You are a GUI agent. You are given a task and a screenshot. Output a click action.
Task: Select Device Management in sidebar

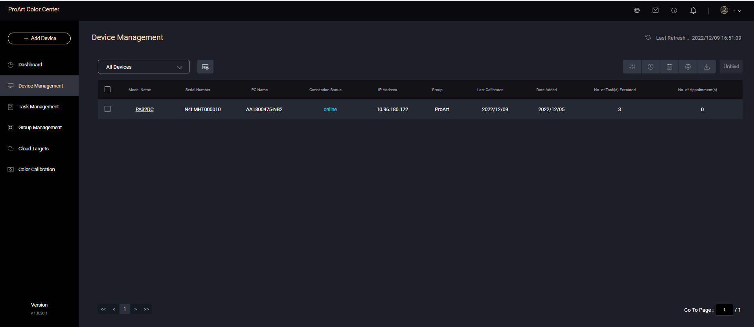coord(39,86)
